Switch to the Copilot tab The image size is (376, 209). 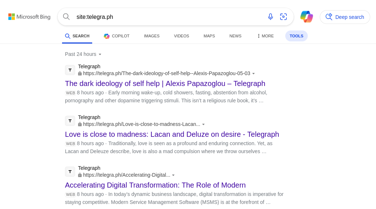117,36
